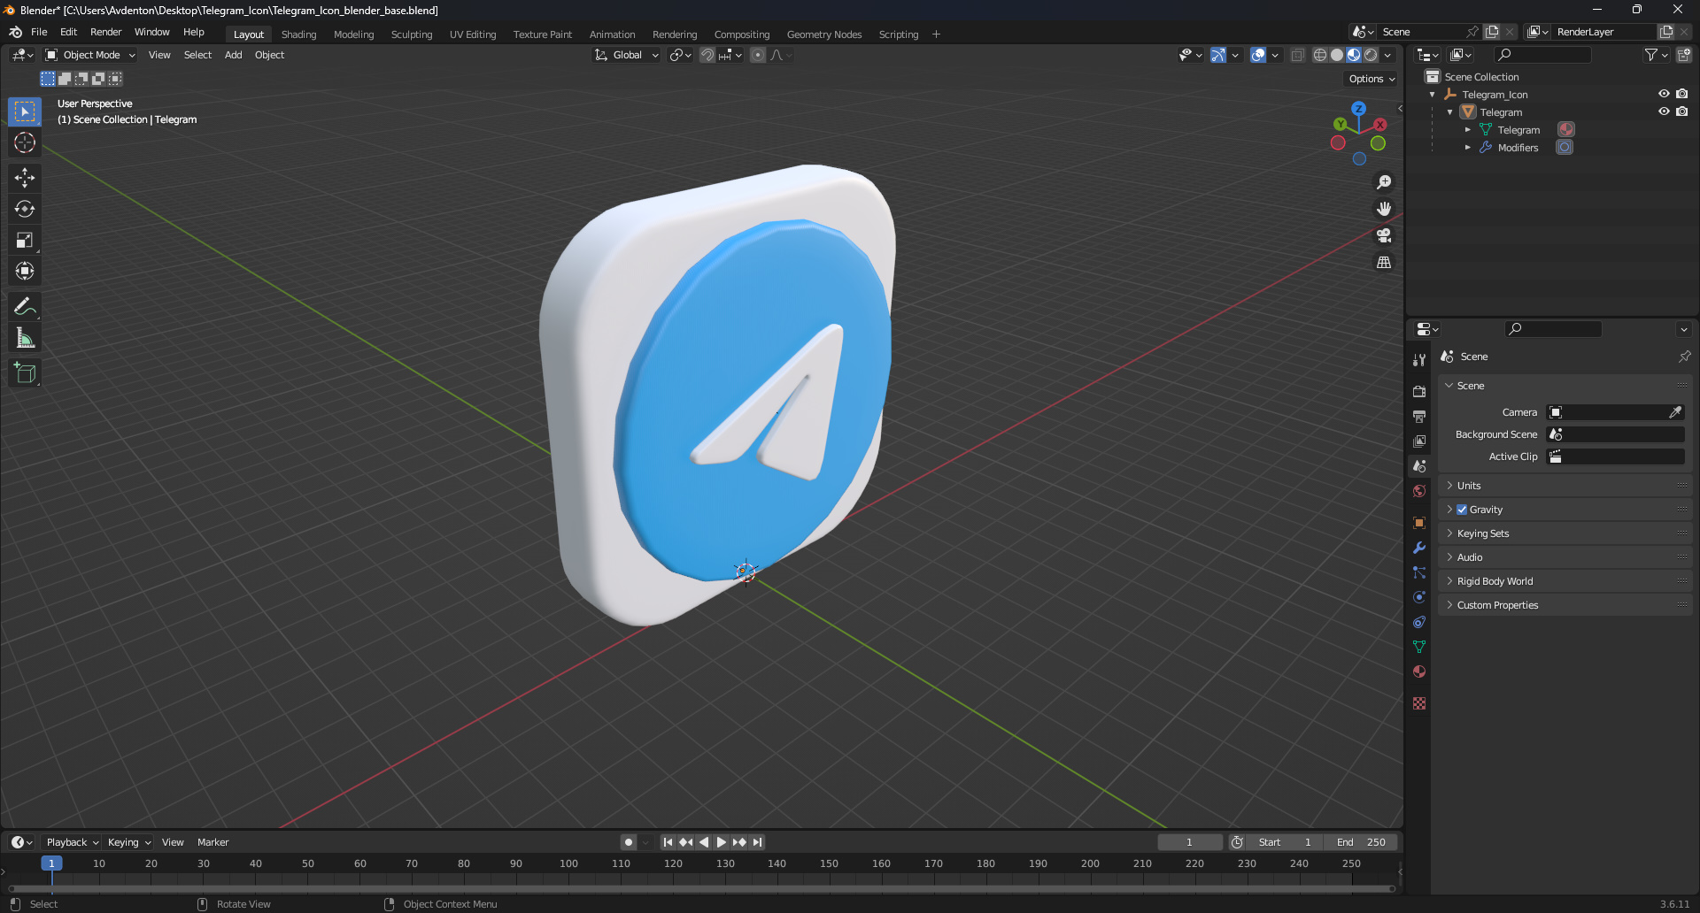This screenshot has height=913, width=1700.
Task: Switch to Rendered viewport shading
Action: tap(1371, 55)
